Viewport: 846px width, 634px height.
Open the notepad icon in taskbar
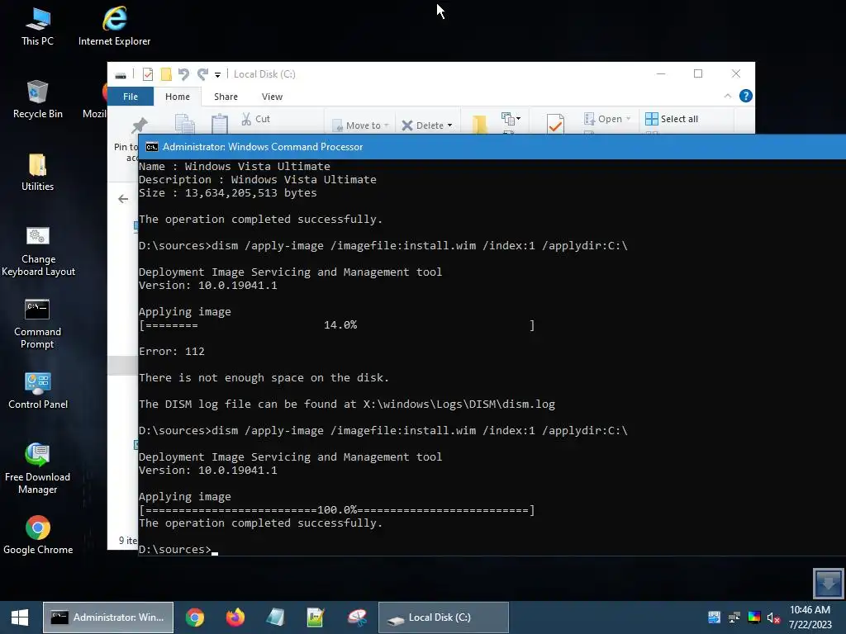(x=275, y=617)
